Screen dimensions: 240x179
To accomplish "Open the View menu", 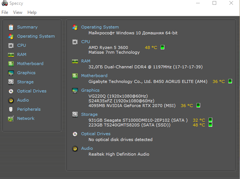I will [x=18, y=12].
